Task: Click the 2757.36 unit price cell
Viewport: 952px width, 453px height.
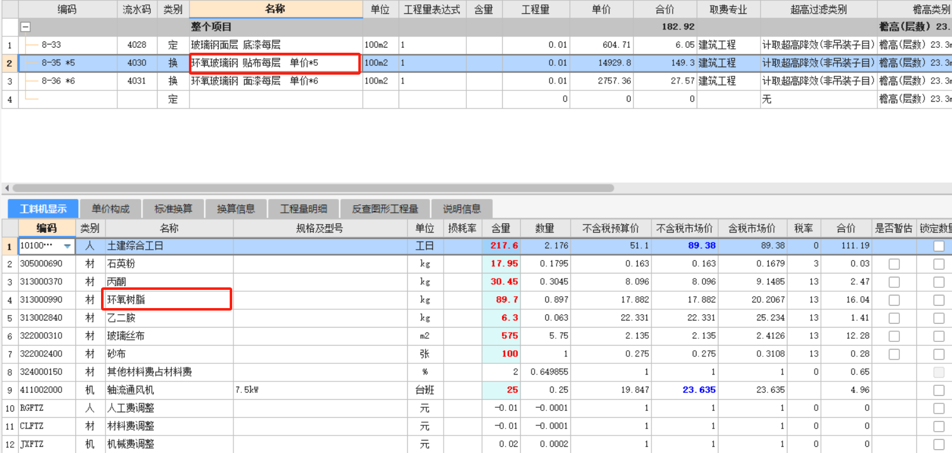Action: point(601,81)
